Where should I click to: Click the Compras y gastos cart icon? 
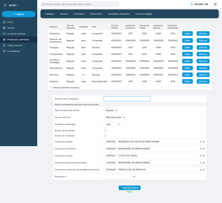pyautogui.click(x=4, y=34)
